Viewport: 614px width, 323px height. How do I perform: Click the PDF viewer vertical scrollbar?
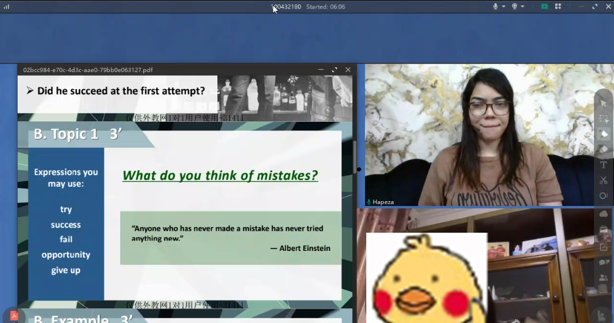pyautogui.click(x=355, y=156)
